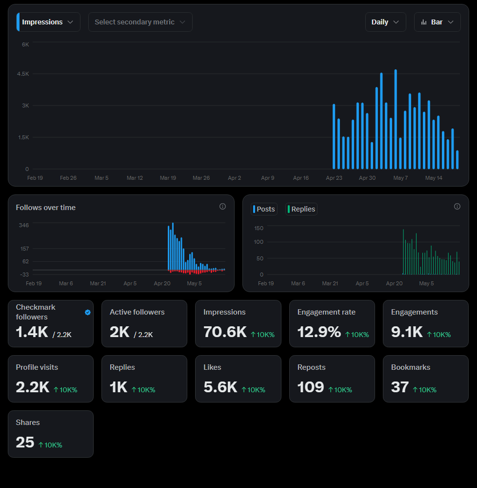The height and width of the screenshot is (488, 477).
Task: Select the Impressions 70.6K stat card
Action: (x=238, y=323)
